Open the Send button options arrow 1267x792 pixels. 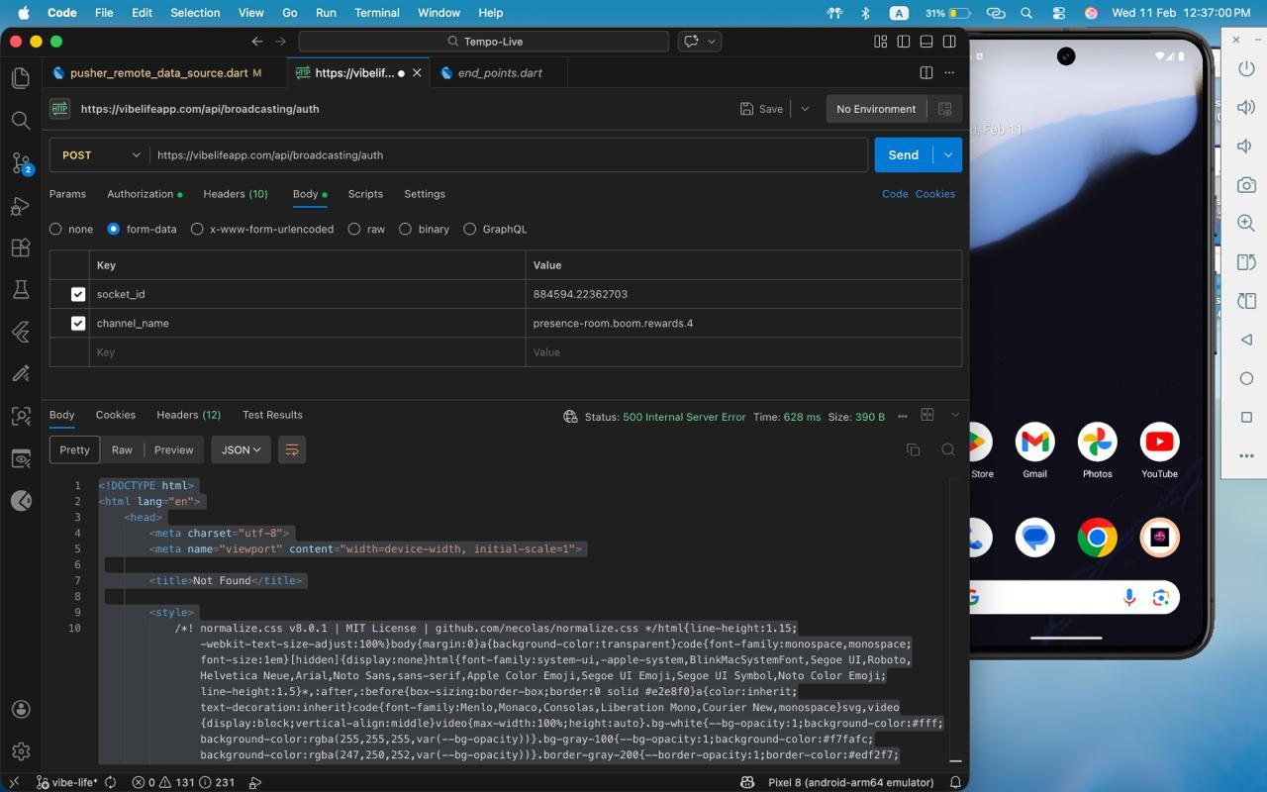pos(948,155)
